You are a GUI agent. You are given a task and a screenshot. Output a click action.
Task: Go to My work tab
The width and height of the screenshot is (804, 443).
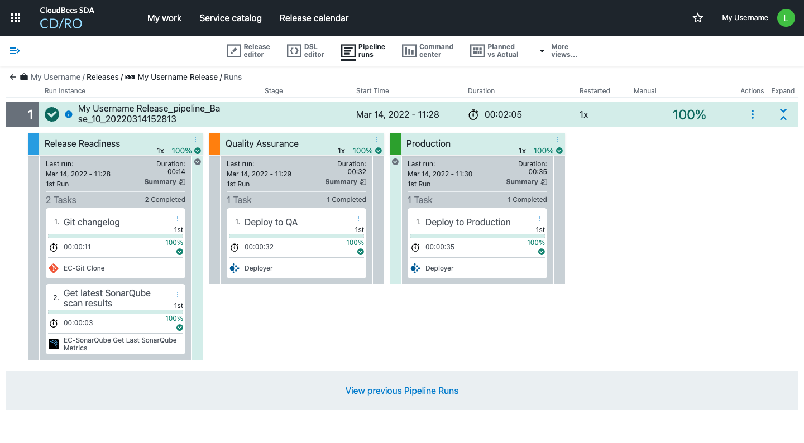pos(164,18)
